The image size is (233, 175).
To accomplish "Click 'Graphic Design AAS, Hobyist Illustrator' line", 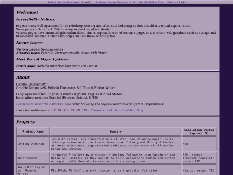I will [66, 88].
